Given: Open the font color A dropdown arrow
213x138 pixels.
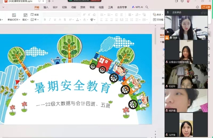Looking at the screenshot, I should tap(80, 20).
